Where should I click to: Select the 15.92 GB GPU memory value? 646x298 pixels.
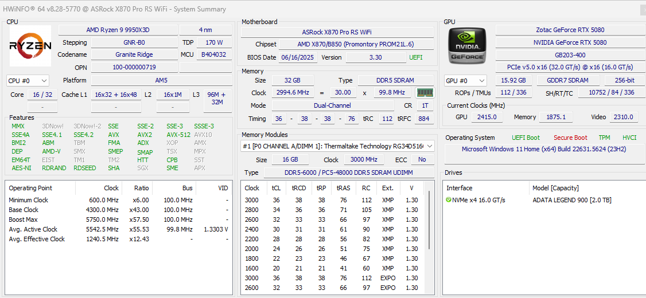click(513, 81)
